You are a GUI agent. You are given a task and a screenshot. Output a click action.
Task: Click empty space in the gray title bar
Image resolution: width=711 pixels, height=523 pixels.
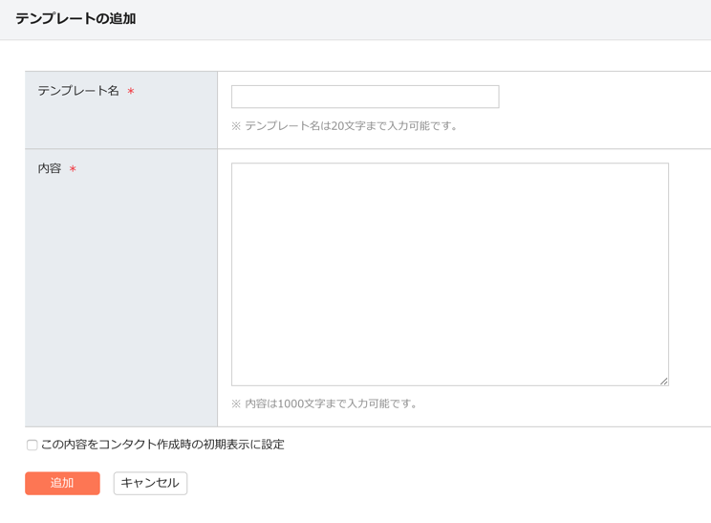pyautogui.click(x=430, y=19)
